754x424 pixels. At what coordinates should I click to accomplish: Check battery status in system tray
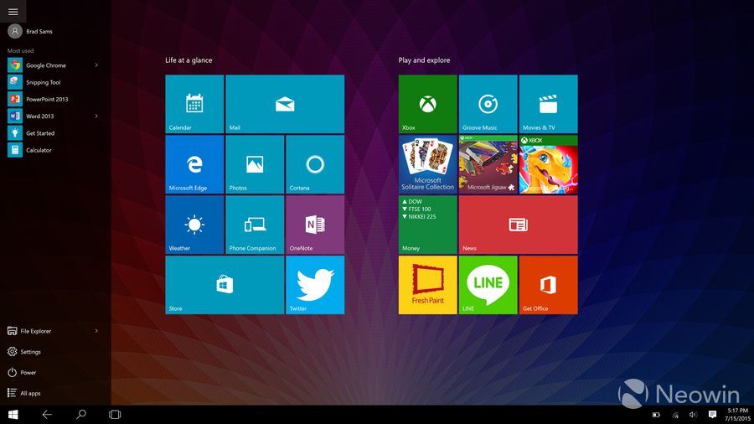656,415
